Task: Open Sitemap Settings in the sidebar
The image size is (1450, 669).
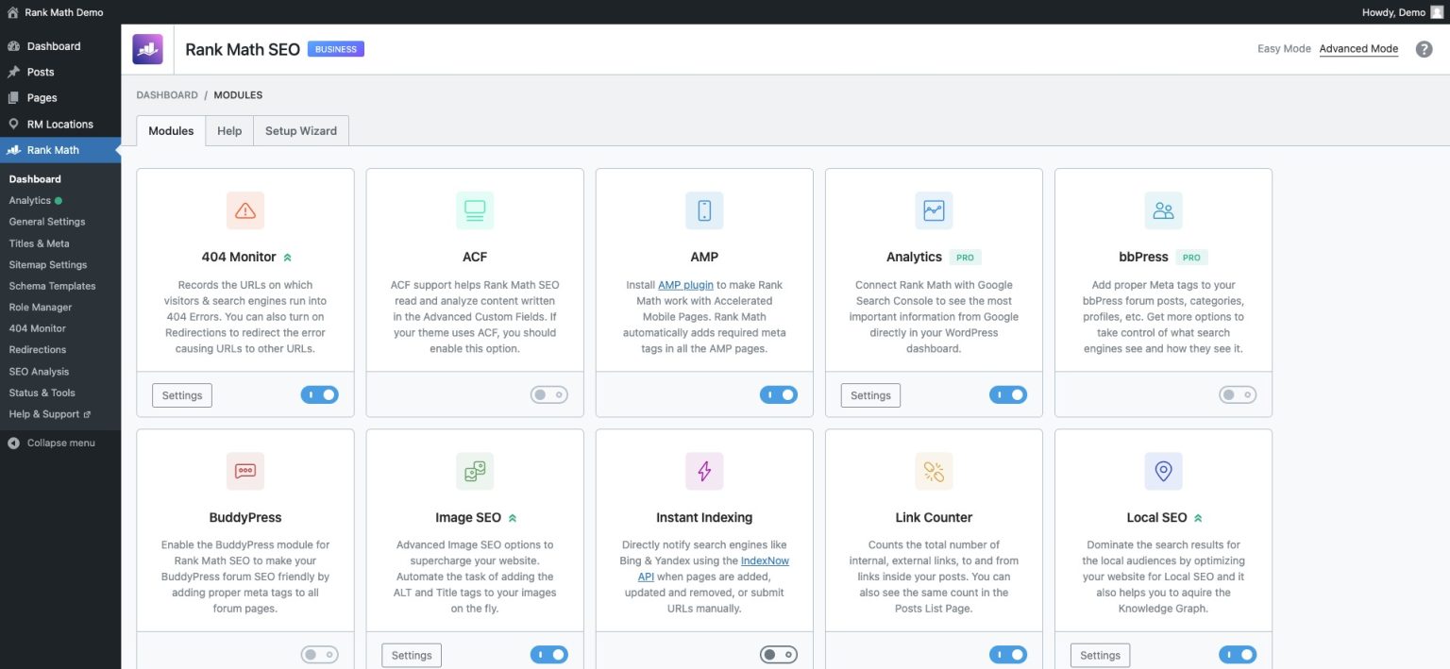Action: coord(50,264)
